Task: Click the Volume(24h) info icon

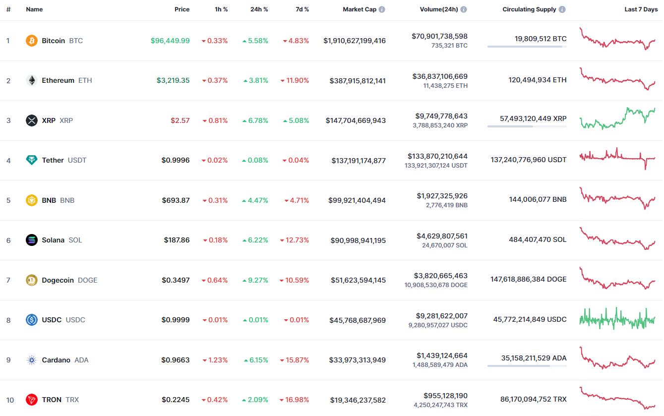Action: [x=464, y=9]
